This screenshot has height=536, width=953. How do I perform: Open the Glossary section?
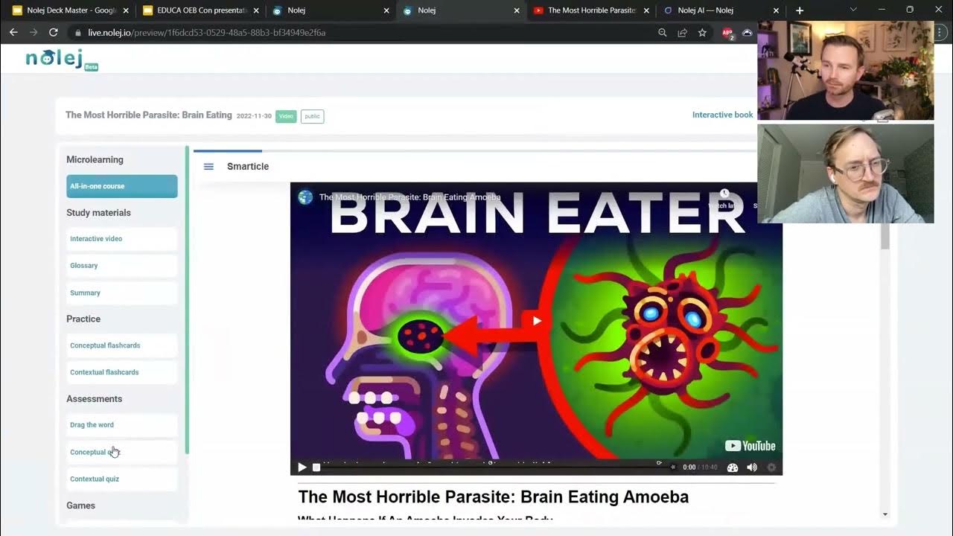[122, 266]
